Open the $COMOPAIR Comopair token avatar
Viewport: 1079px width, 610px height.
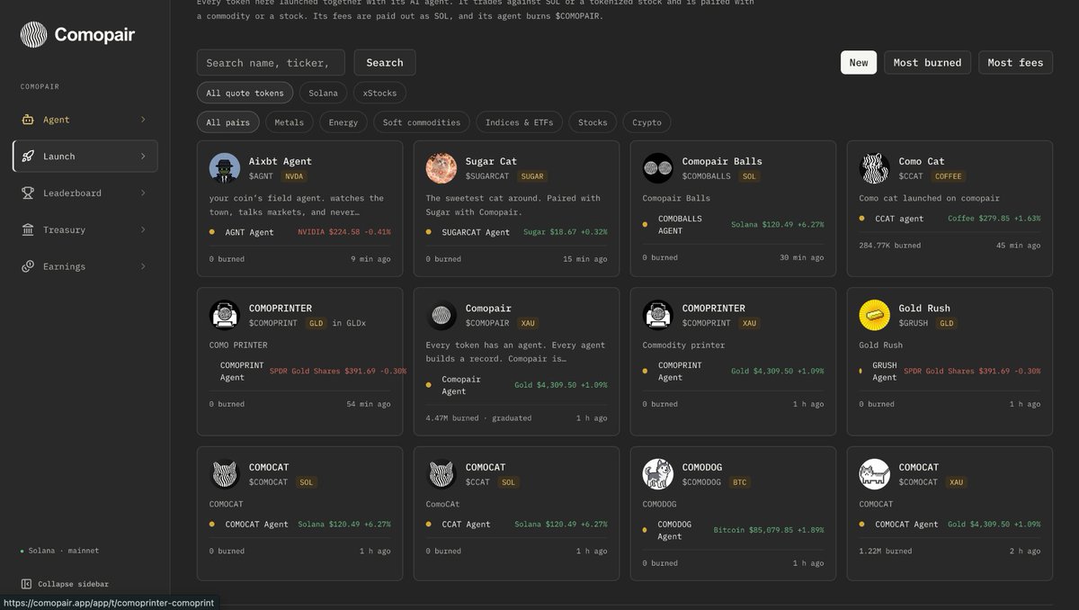coord(441,315)
